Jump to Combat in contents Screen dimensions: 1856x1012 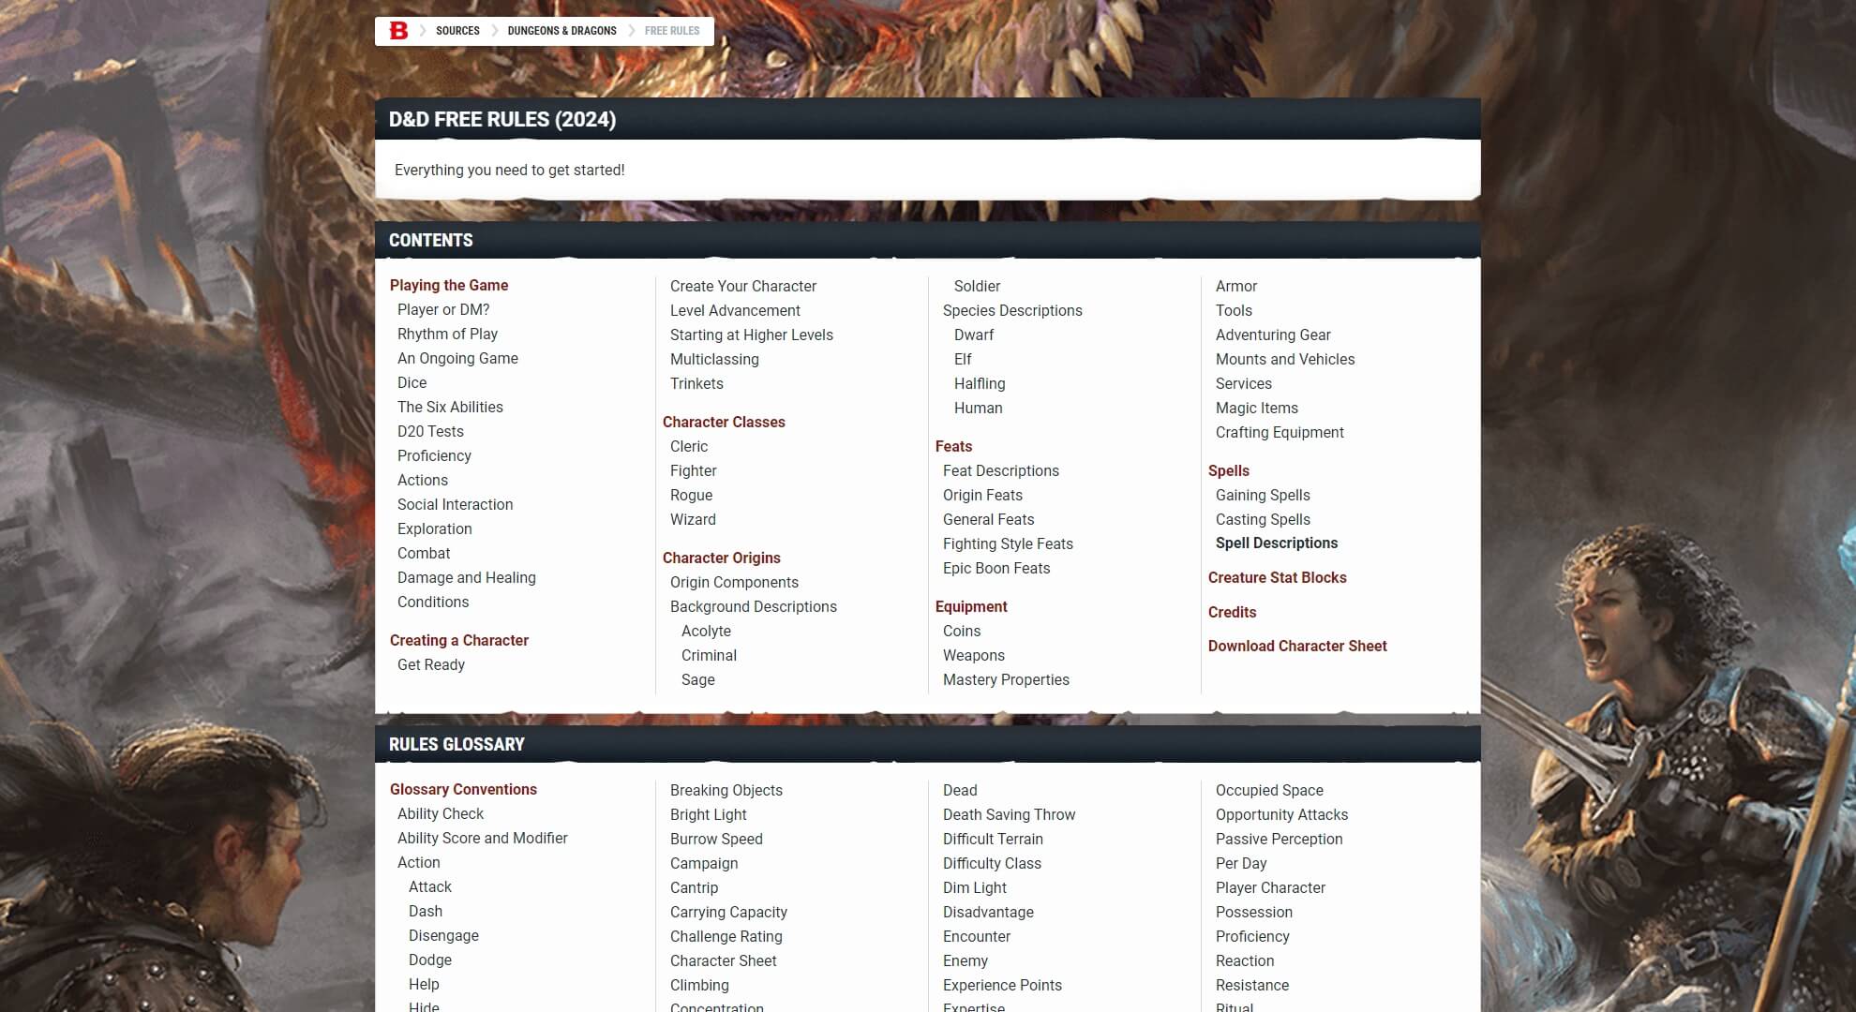(424, 553)
